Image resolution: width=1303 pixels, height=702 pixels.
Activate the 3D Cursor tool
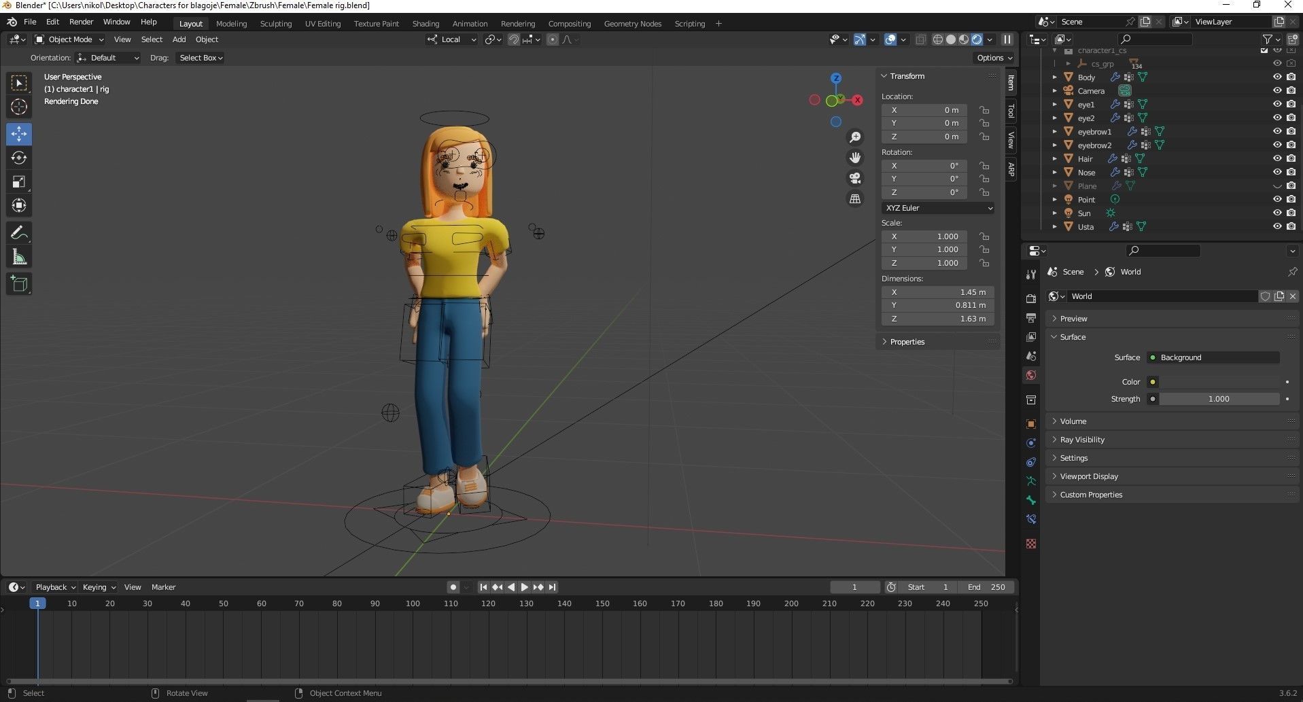coord(19,107)
